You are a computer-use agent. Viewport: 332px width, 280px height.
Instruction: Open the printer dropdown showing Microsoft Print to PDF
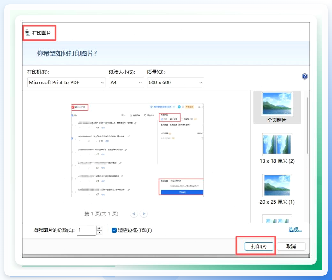pos(67,82)
